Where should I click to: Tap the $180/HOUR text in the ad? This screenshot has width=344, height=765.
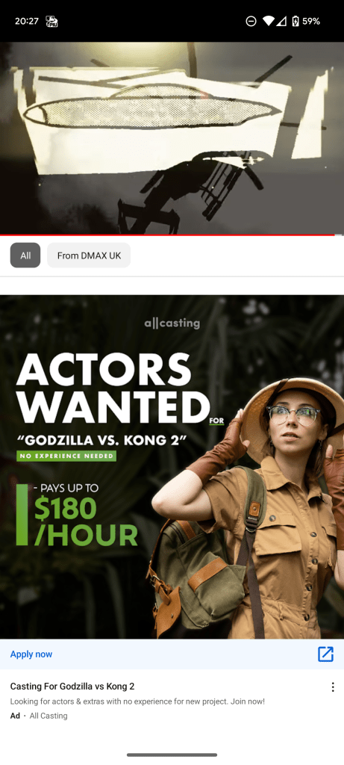(x=86, y=522)
